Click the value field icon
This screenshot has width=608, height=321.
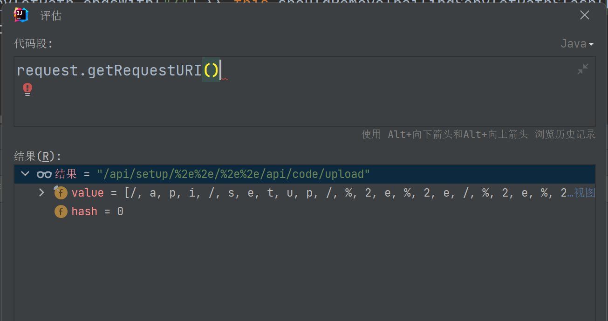click(x=61, y=193)
